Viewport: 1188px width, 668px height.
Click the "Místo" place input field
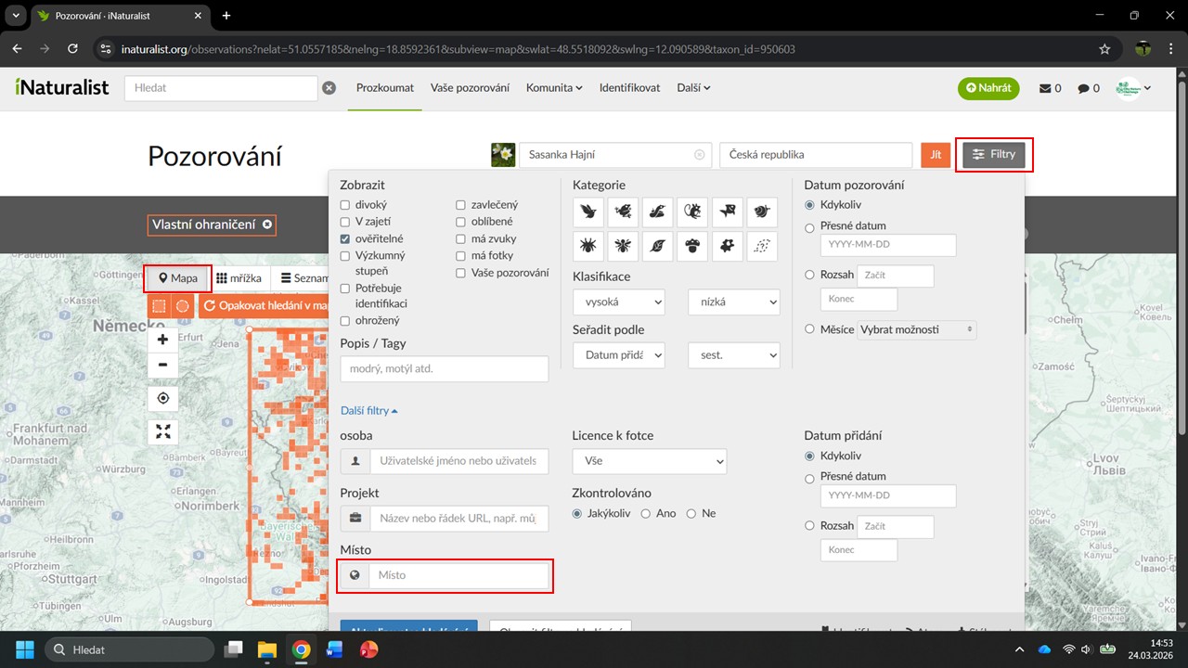[458, 575]
